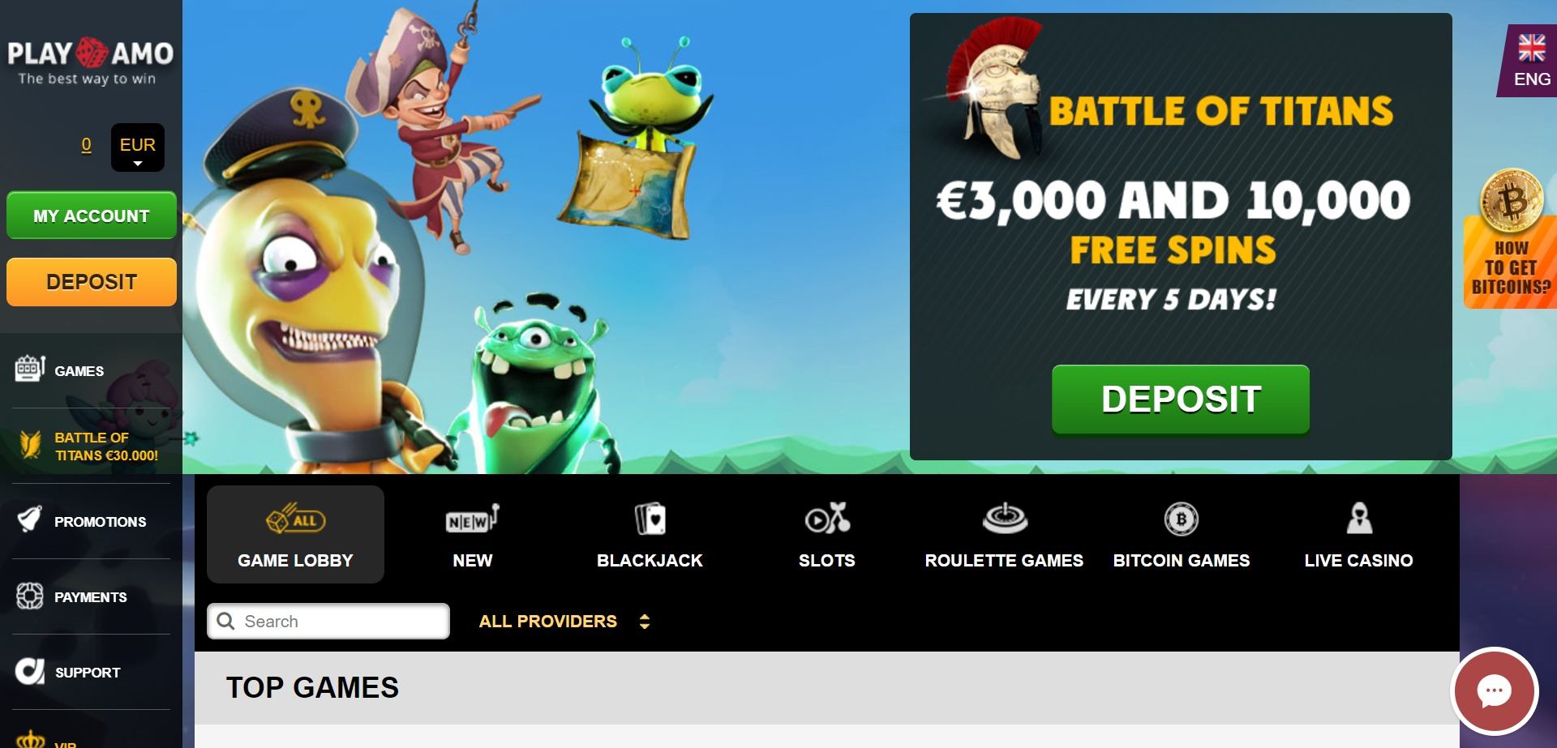
Task: Select the Game Lobby tab
Action: (x=295, y=534)
